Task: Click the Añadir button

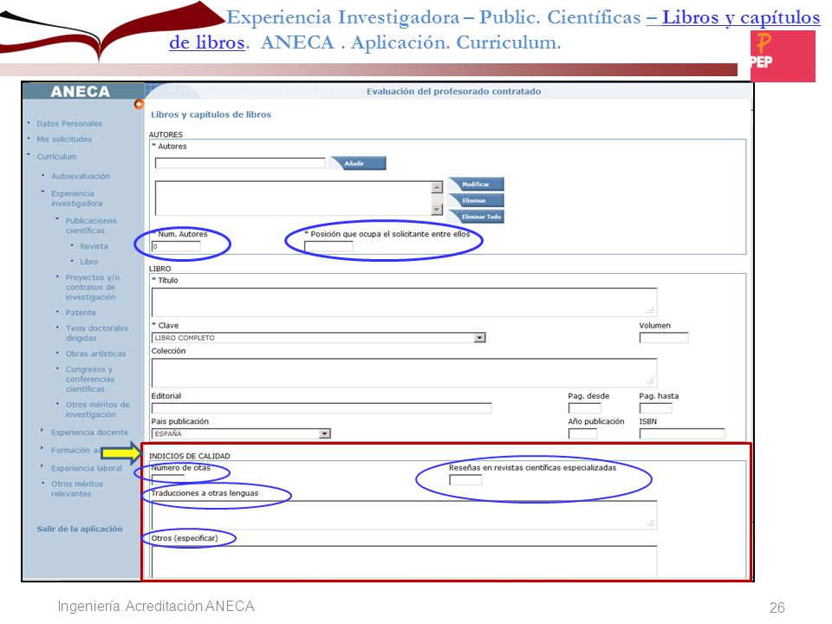Action: (x=358, y=164)
